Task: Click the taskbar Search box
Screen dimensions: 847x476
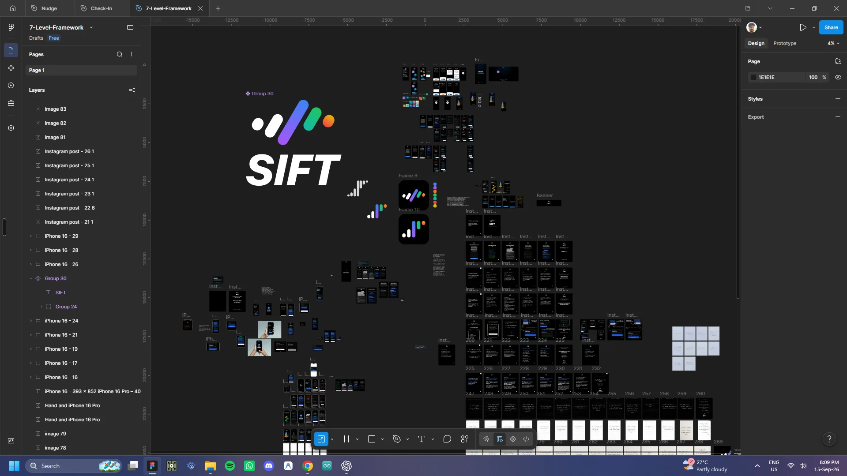Action: coord(73,466)
